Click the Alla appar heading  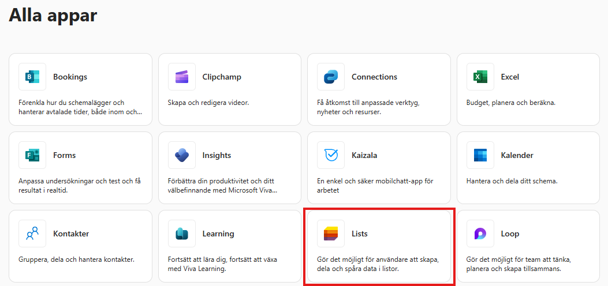(53, 16)
